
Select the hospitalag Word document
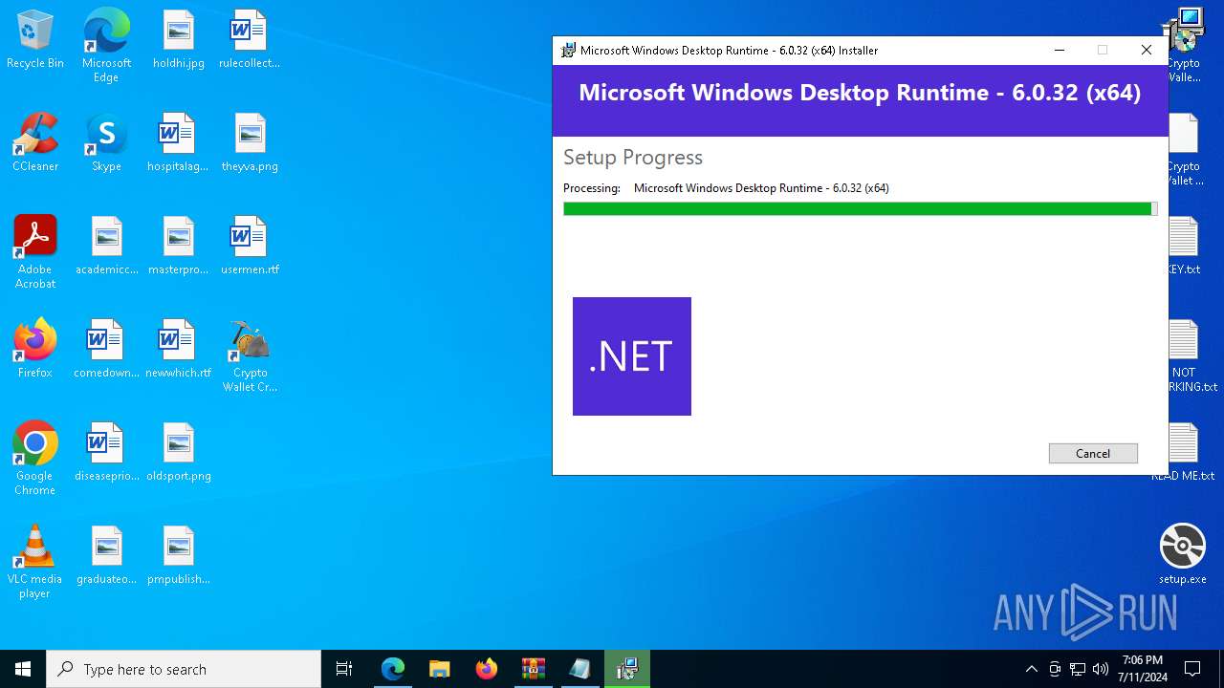[x=178, y=143]
